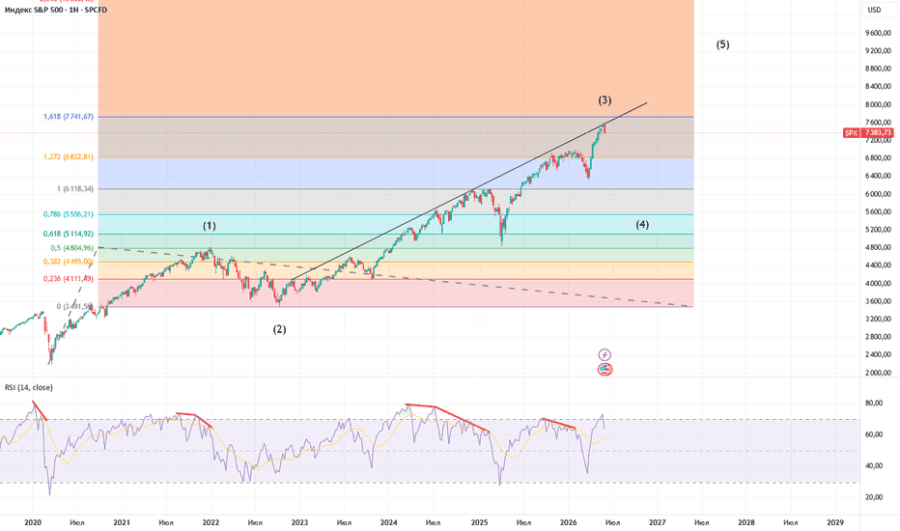Click 8000,00 on the price scale

click(x=878, y=104)
